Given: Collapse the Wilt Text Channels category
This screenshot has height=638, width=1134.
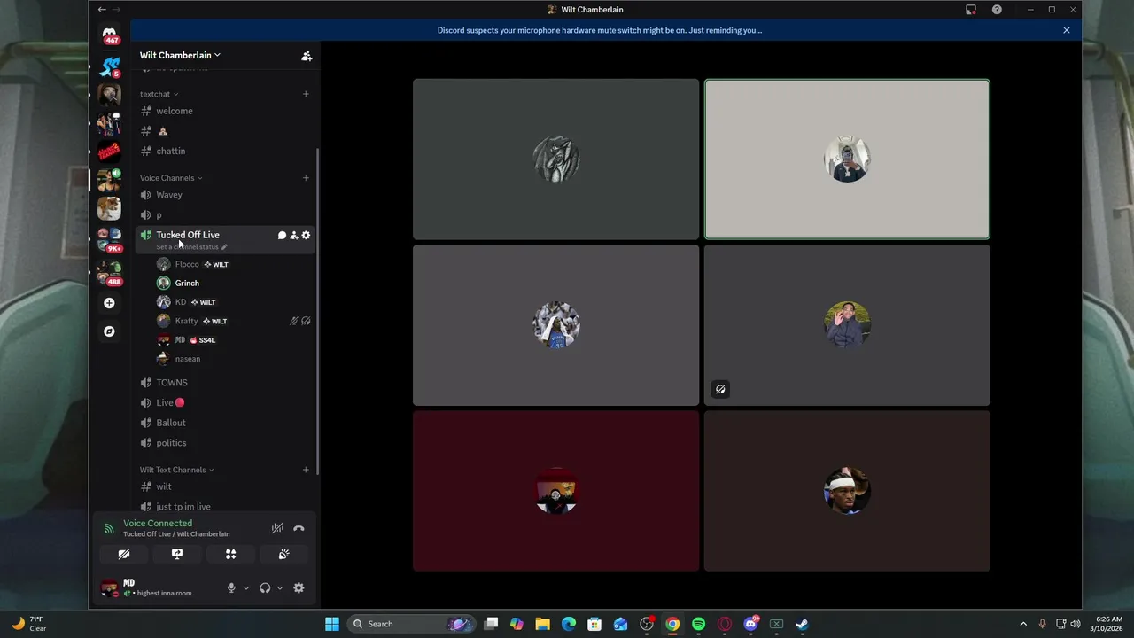Looking at the screenshot, I should pos(176,470).
